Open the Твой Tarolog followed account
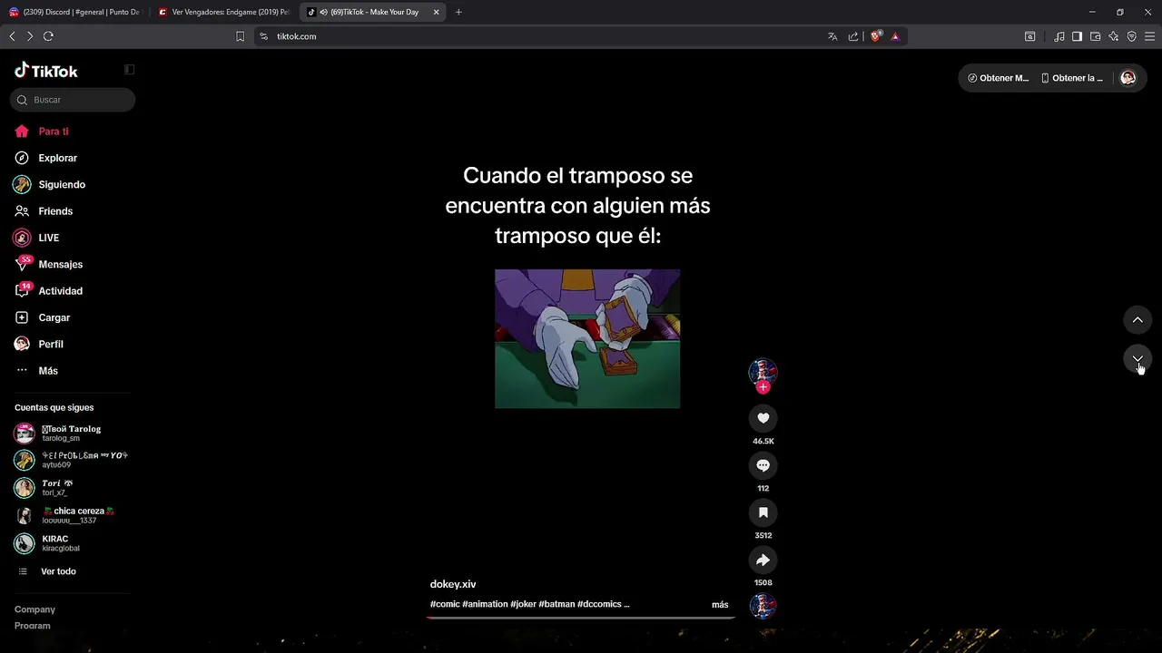Image resolution: width=1162 pixels, height=653 pixels. [72, 434]
